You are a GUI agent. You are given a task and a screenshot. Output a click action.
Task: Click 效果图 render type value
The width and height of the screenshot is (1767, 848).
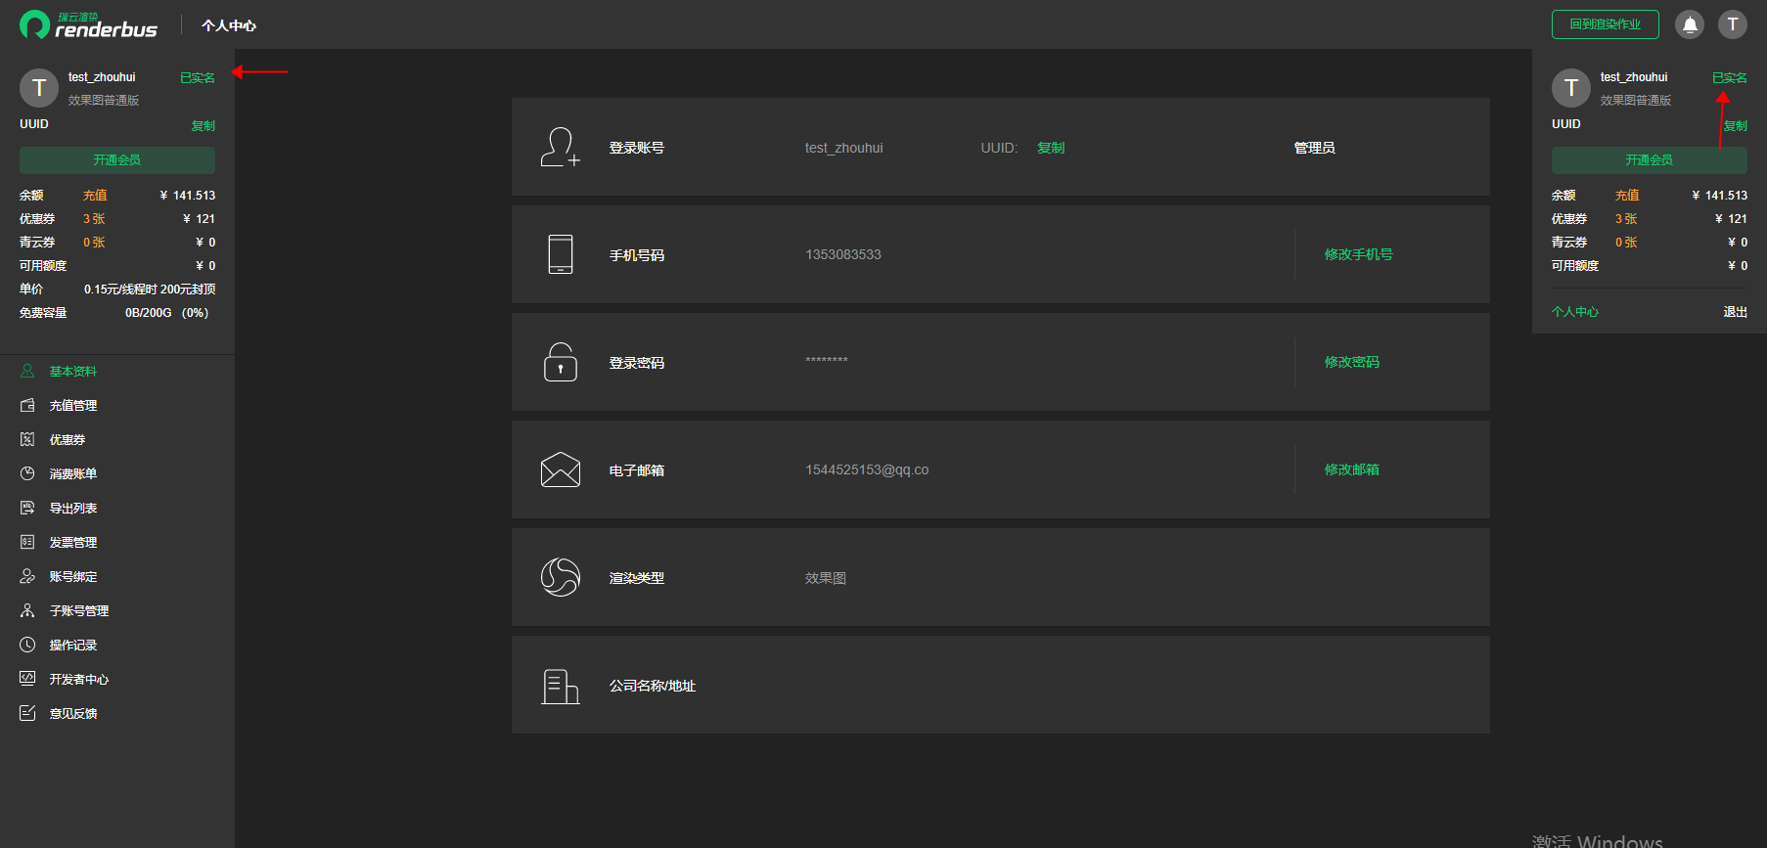tap(826, 578)
